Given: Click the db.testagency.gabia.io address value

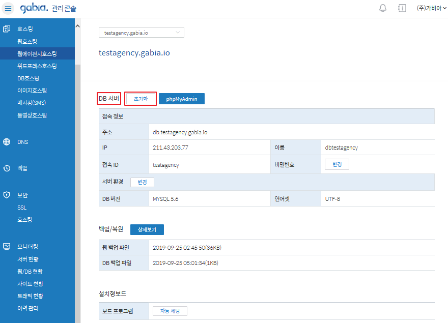Looking at the screenshot, I should [x=180, y=132].
